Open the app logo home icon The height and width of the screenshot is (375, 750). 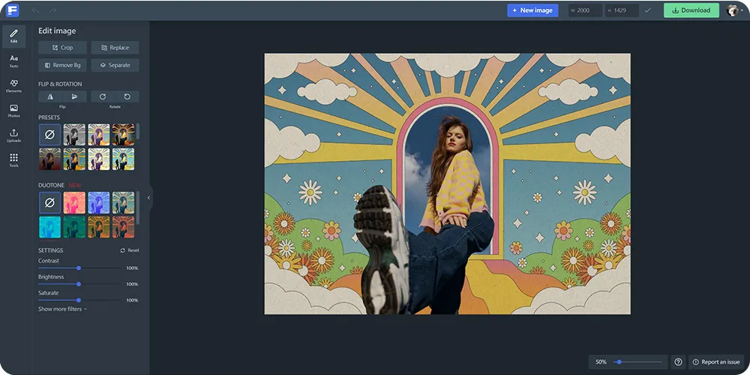click(x=13, y=10)
